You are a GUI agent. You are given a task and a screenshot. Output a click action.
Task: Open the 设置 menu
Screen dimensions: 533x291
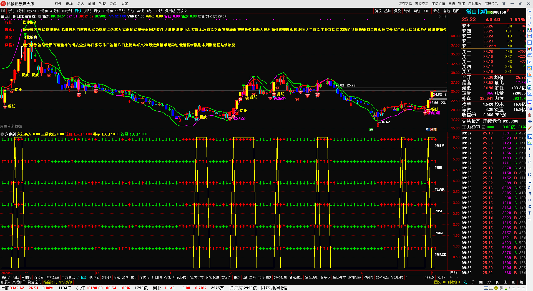click(125, 4)
